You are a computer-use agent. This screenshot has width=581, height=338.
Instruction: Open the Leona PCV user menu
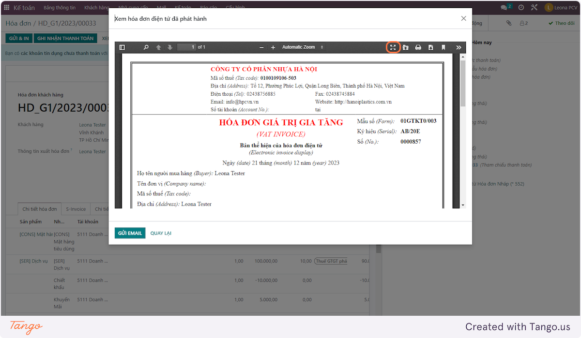pyautogui.click(x=561, y=7)
